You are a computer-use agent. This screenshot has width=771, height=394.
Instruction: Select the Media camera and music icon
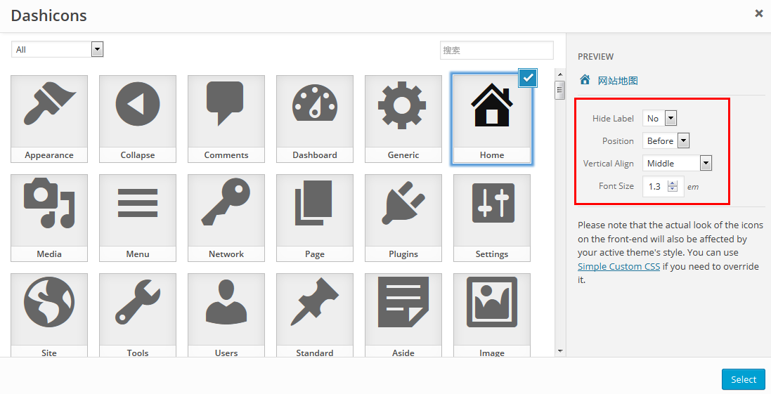49,210
